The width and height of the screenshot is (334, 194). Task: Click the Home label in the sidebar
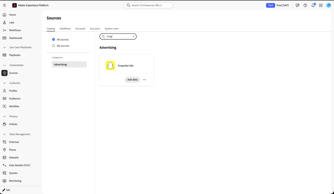coord(12,15)
